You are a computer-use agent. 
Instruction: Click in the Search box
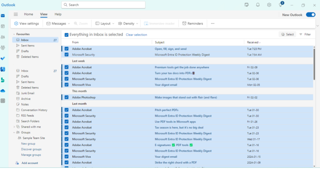(x=103, y=5)
